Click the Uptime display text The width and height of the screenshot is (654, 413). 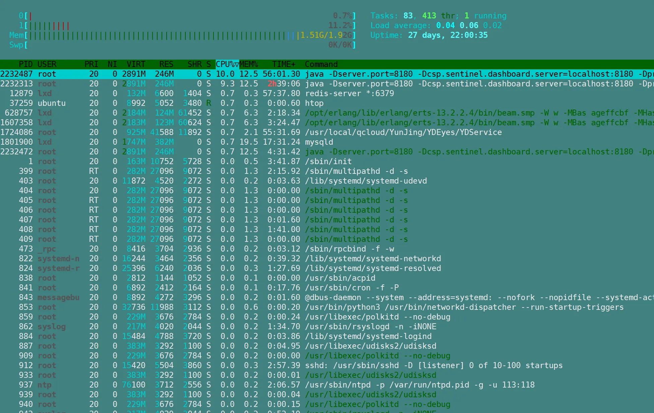point(429,35)
